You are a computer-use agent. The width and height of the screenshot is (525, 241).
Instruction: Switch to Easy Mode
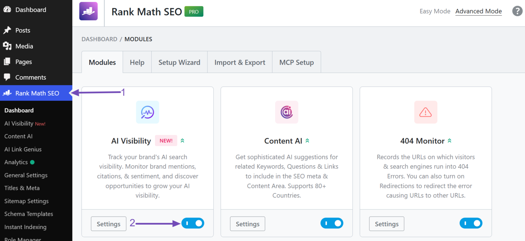tap(435, 11)
